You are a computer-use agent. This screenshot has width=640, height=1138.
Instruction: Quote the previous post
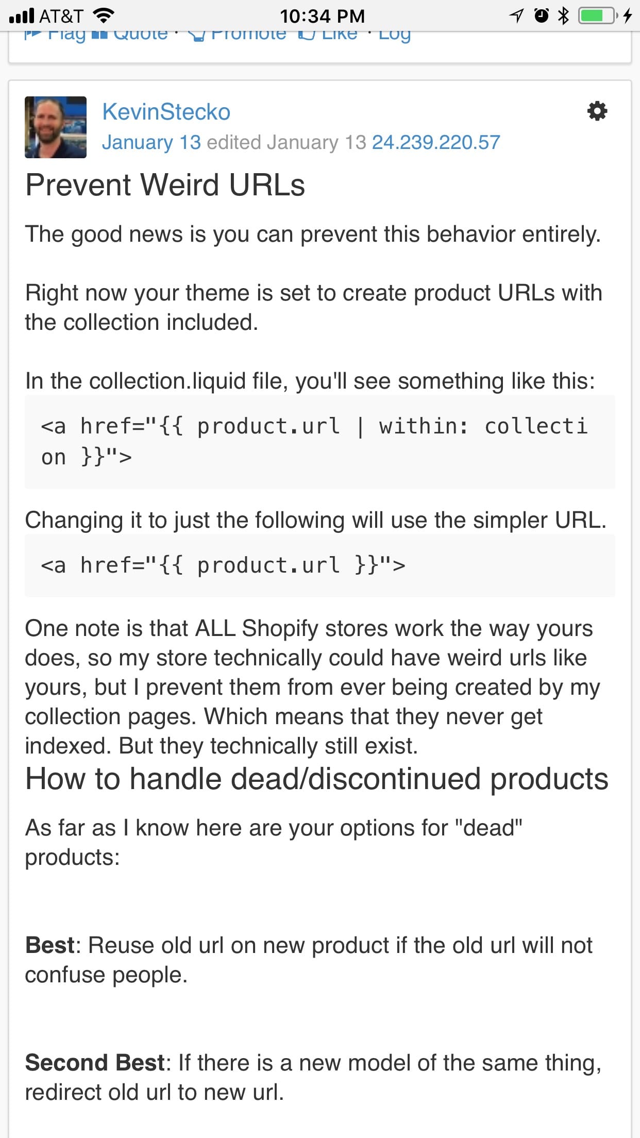pyautogui.click(x=130, y=35)
